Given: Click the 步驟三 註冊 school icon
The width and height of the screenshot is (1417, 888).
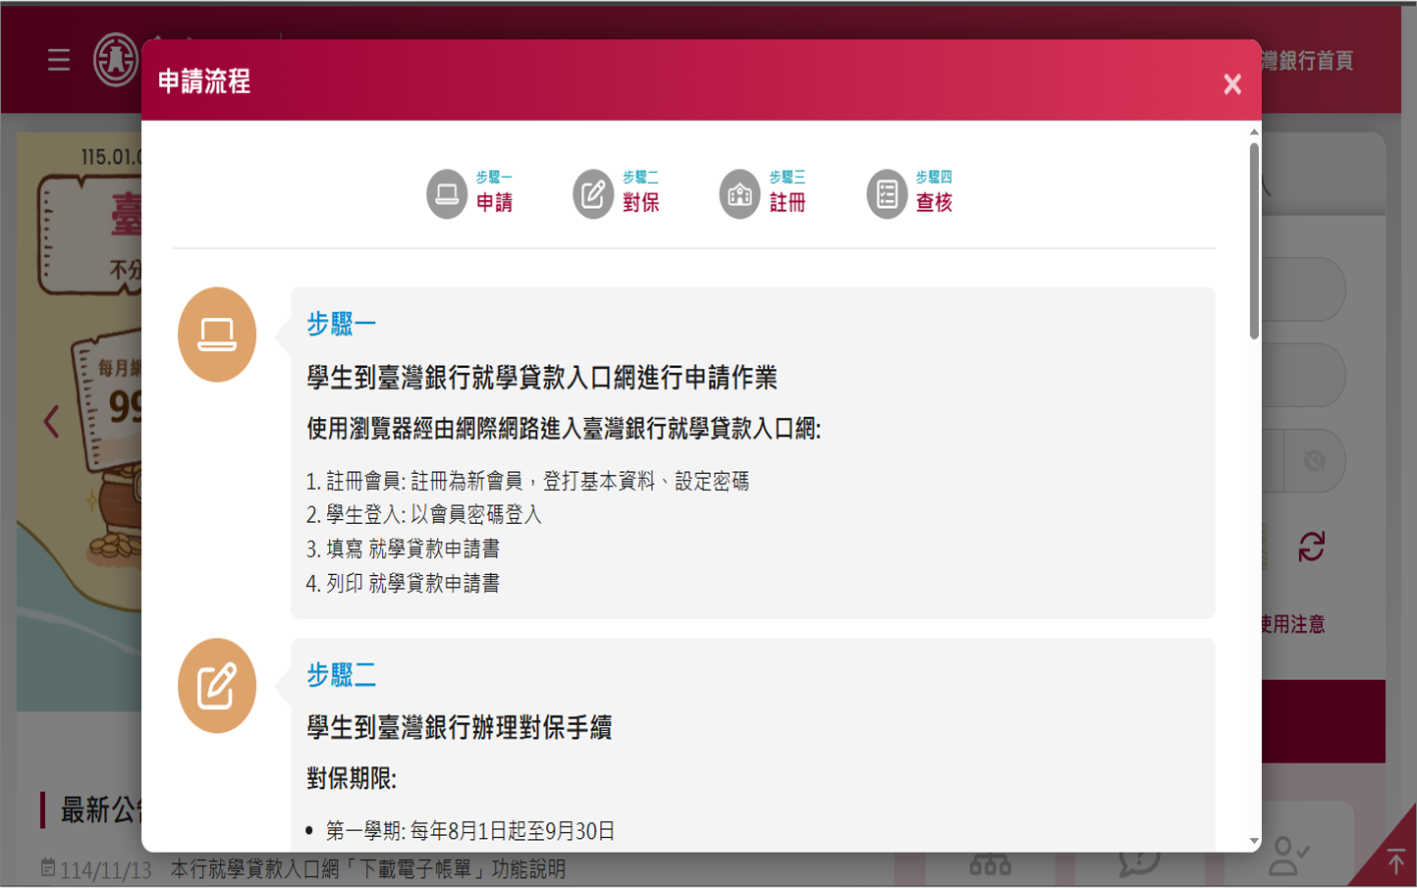Looking at the screenshot, I should point(739,193).
